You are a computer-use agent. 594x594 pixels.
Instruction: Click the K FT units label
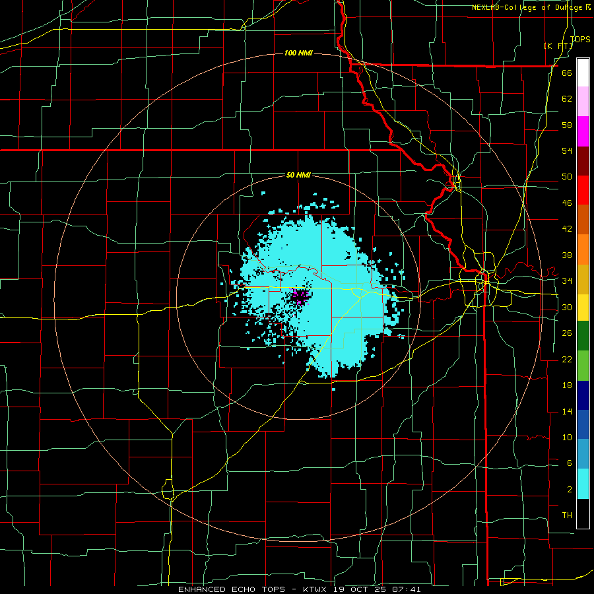click(x=558, y=46)
